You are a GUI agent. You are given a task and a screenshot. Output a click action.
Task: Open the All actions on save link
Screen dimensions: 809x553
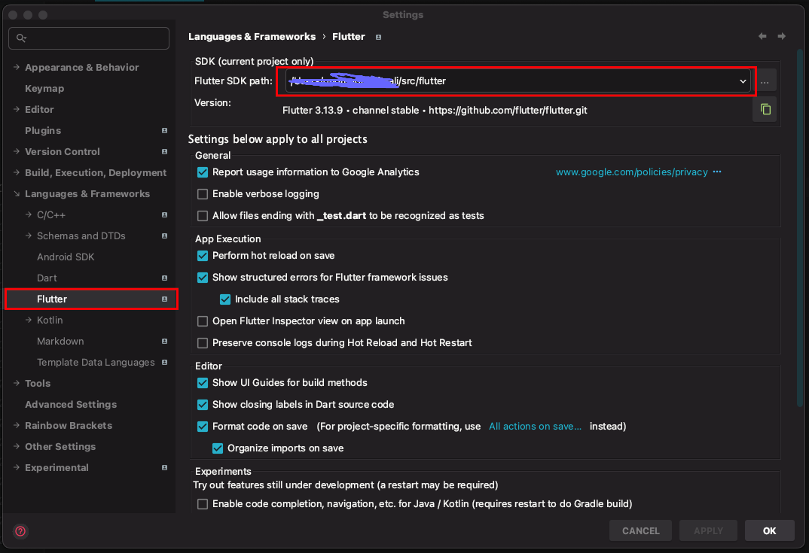coord(535,427)
